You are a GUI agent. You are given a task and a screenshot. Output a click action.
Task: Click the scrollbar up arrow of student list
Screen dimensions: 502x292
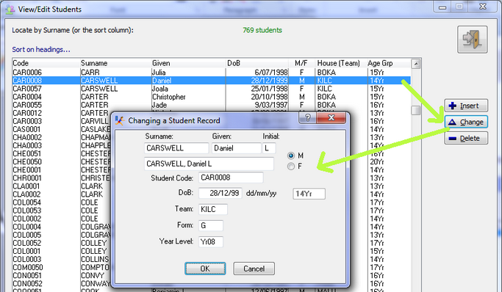click(x=415, y=64)
